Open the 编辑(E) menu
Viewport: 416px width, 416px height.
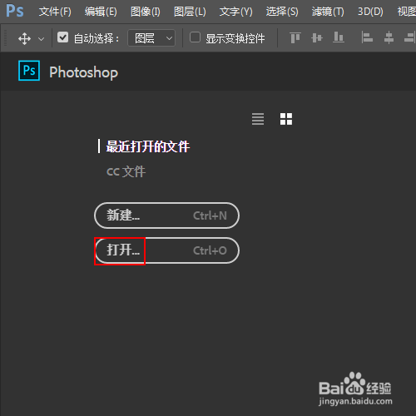[x=101, y=12]
